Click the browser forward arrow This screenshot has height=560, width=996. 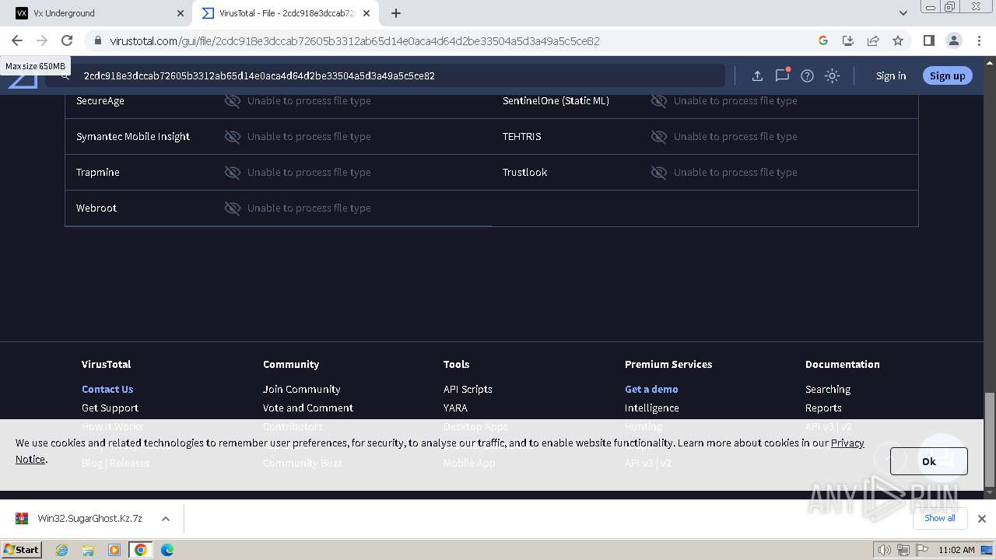tap(42, 40)
